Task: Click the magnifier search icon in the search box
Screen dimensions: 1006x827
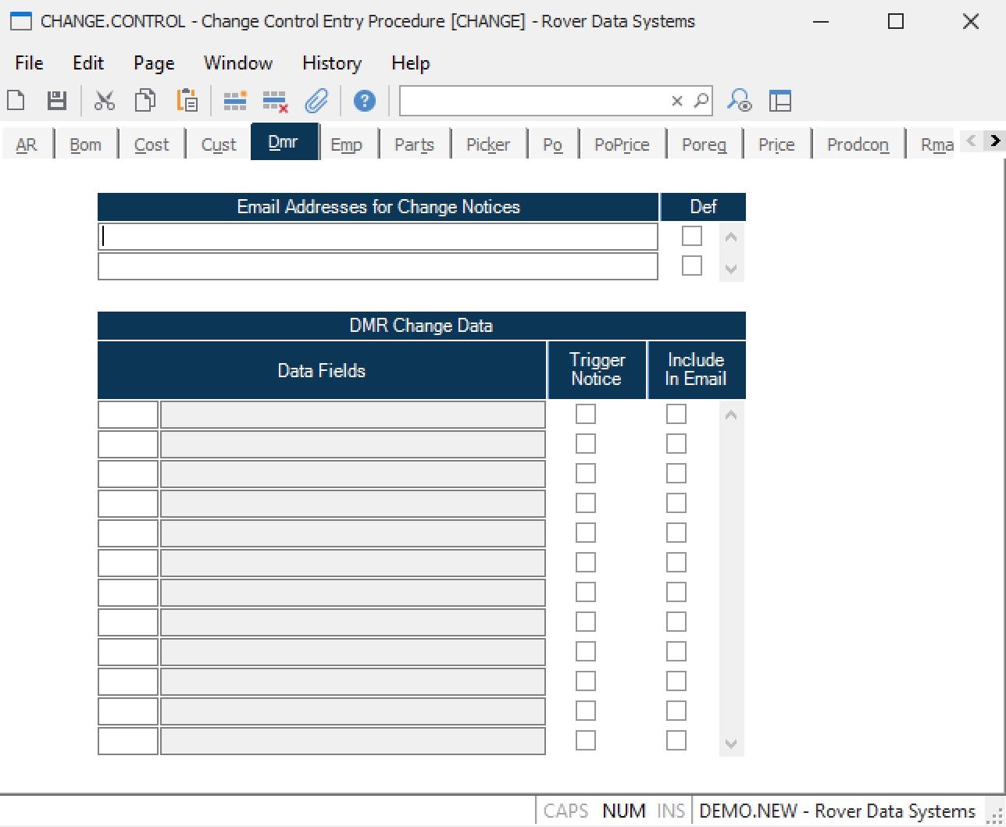Action: tap(701, 101)
